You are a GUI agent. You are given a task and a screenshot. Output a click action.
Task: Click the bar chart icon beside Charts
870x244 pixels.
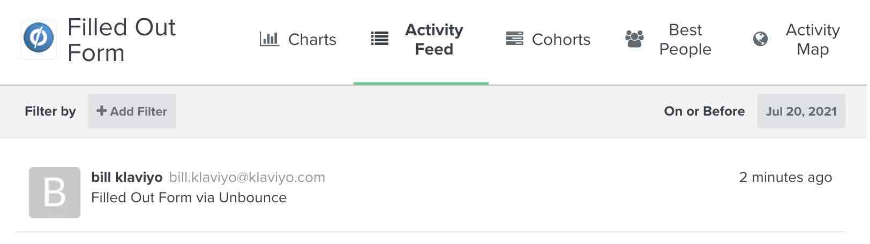click(x=269, y=39)
